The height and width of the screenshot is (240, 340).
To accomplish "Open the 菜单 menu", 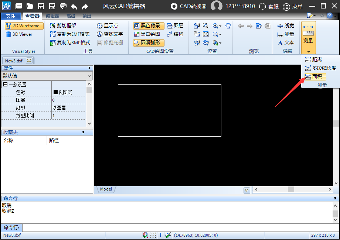I will (x=293, y=7).
